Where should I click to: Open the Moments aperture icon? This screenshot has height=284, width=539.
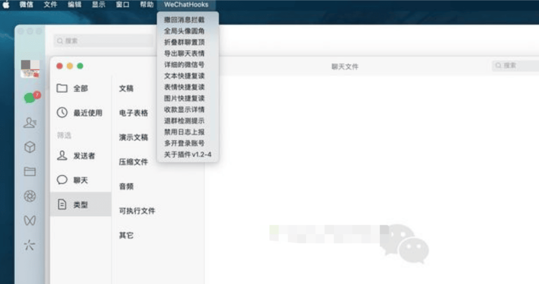pos(30,196)
